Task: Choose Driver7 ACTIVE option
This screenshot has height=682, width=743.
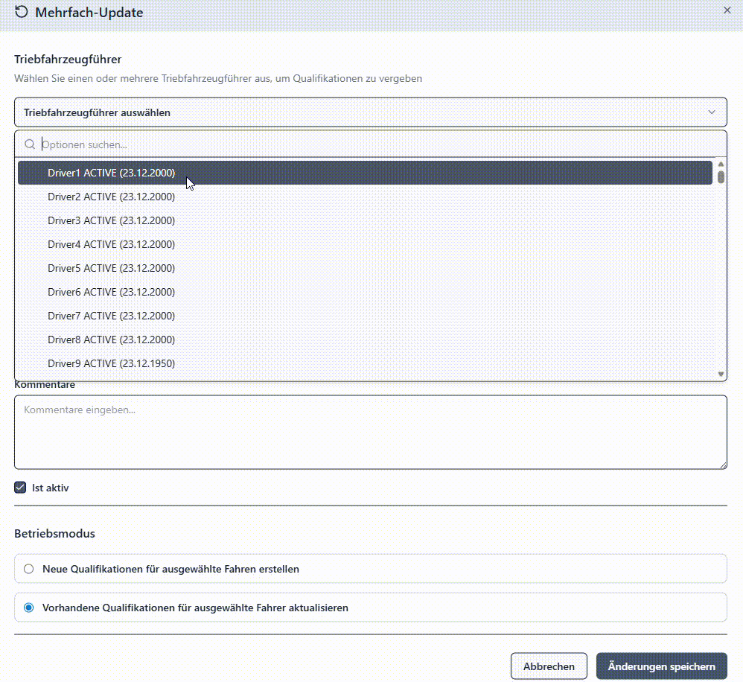Action: (x=365, y=316)
